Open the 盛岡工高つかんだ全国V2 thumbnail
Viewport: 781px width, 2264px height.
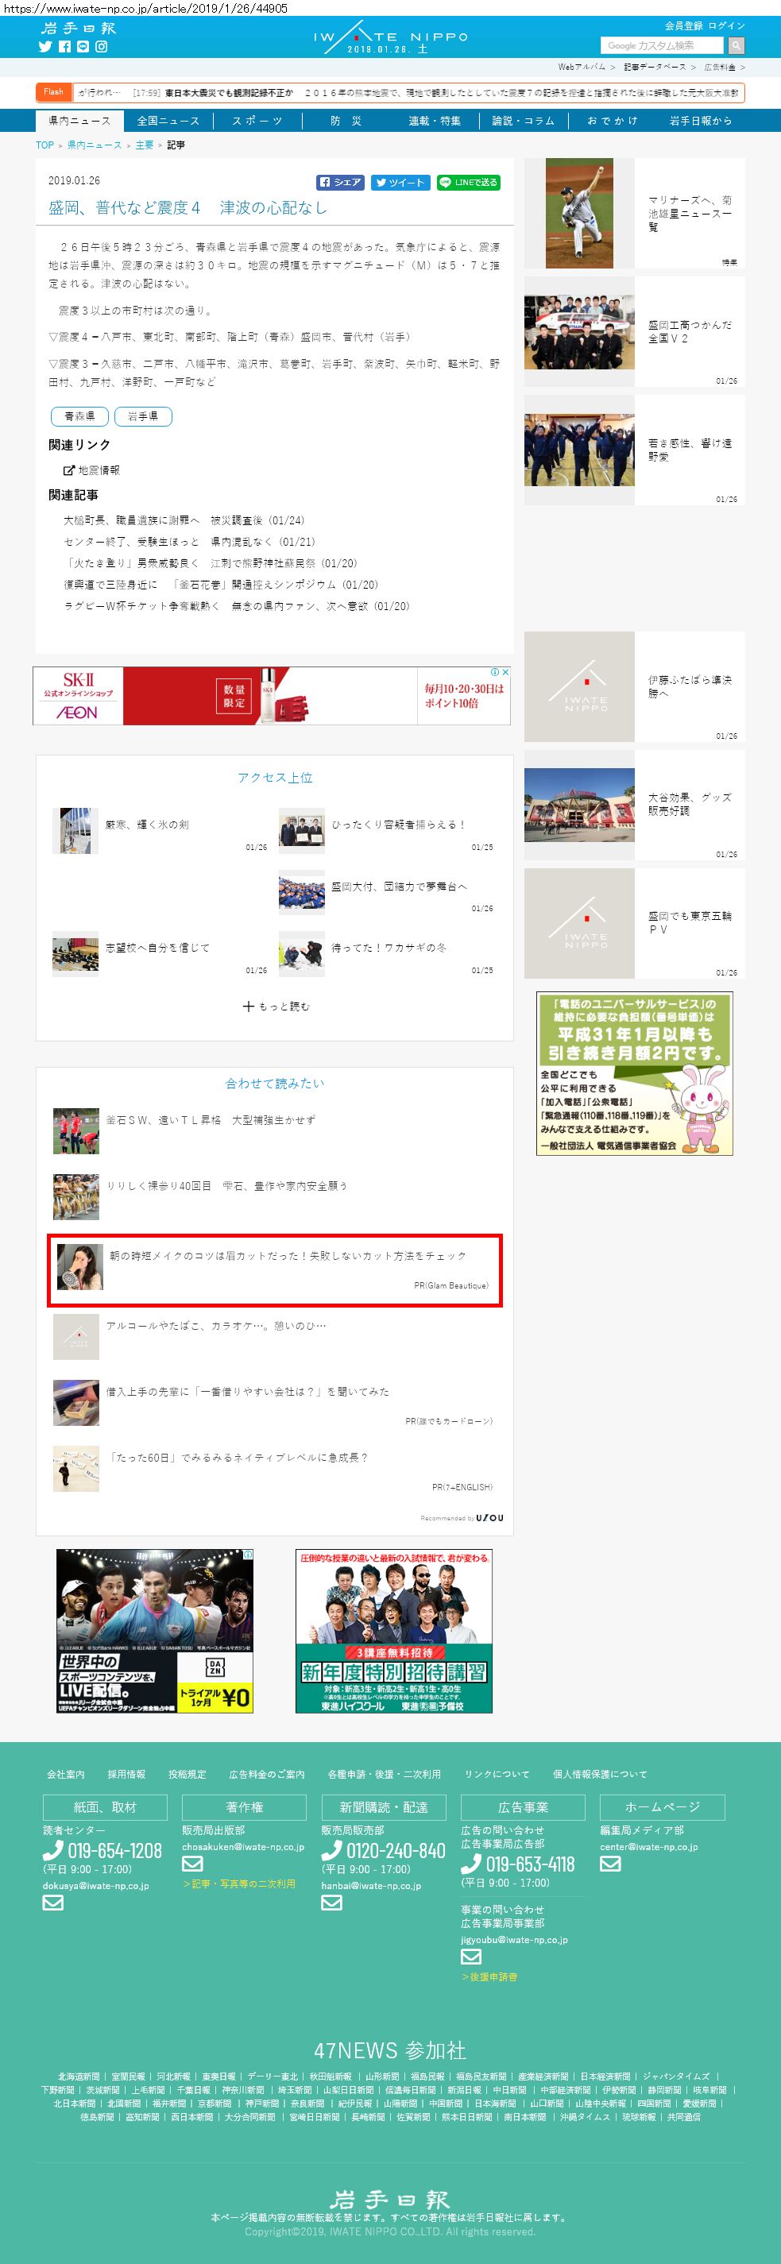[x=580, y=331]
